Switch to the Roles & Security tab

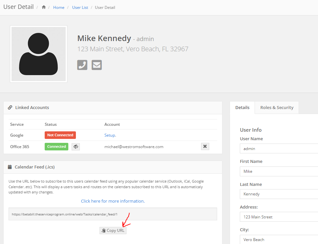coord(277,107)
